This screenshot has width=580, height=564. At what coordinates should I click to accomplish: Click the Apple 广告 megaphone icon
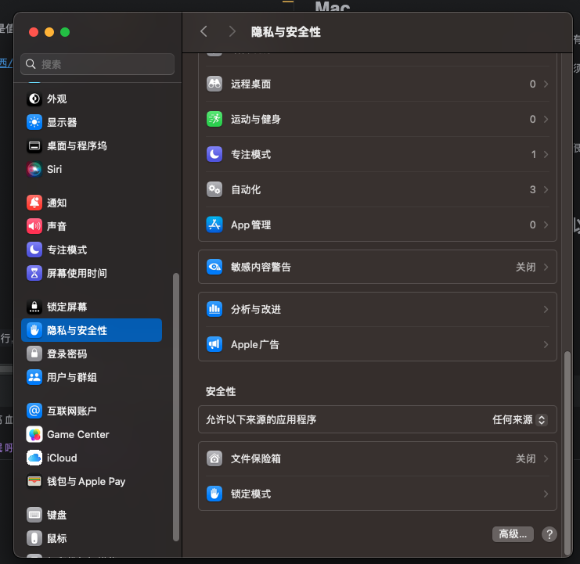(214, 344)
